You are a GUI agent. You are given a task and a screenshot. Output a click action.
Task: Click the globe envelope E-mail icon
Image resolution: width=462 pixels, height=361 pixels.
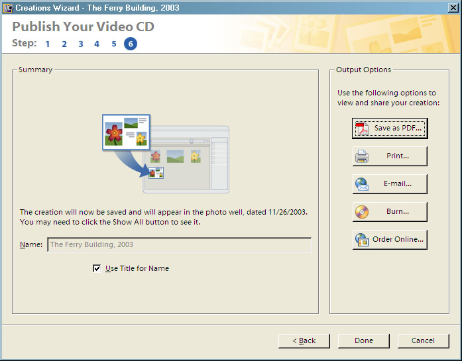click(362, 184)
